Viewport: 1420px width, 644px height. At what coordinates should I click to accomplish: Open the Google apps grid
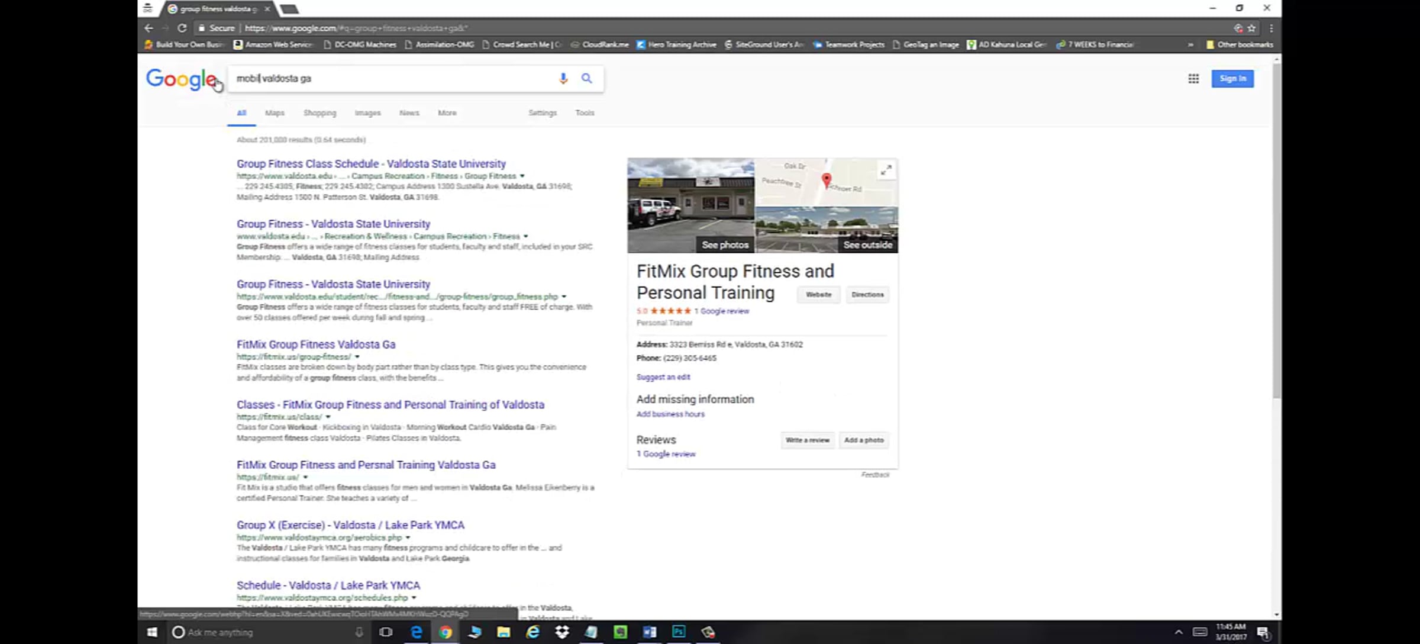pyautogui.click(x=1193, y=79)
